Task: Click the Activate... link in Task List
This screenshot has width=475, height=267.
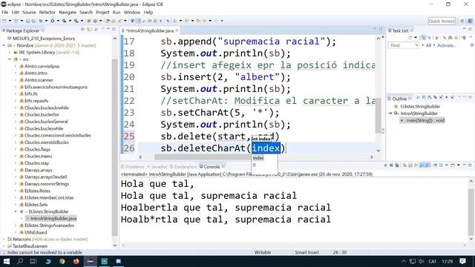Action: click(x=447, y=45)
